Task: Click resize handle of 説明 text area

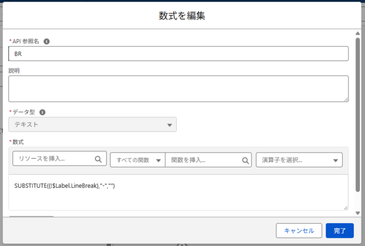Action: (x=345, y=99)
